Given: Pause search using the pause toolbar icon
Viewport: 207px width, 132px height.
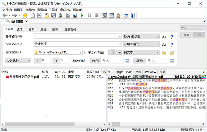Looking at the screenshot, I should 90,16.
